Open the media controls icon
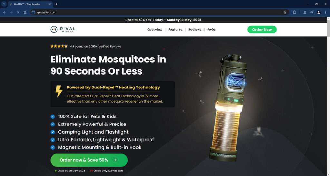Viewport: 330px width, 176px height. 312,13
